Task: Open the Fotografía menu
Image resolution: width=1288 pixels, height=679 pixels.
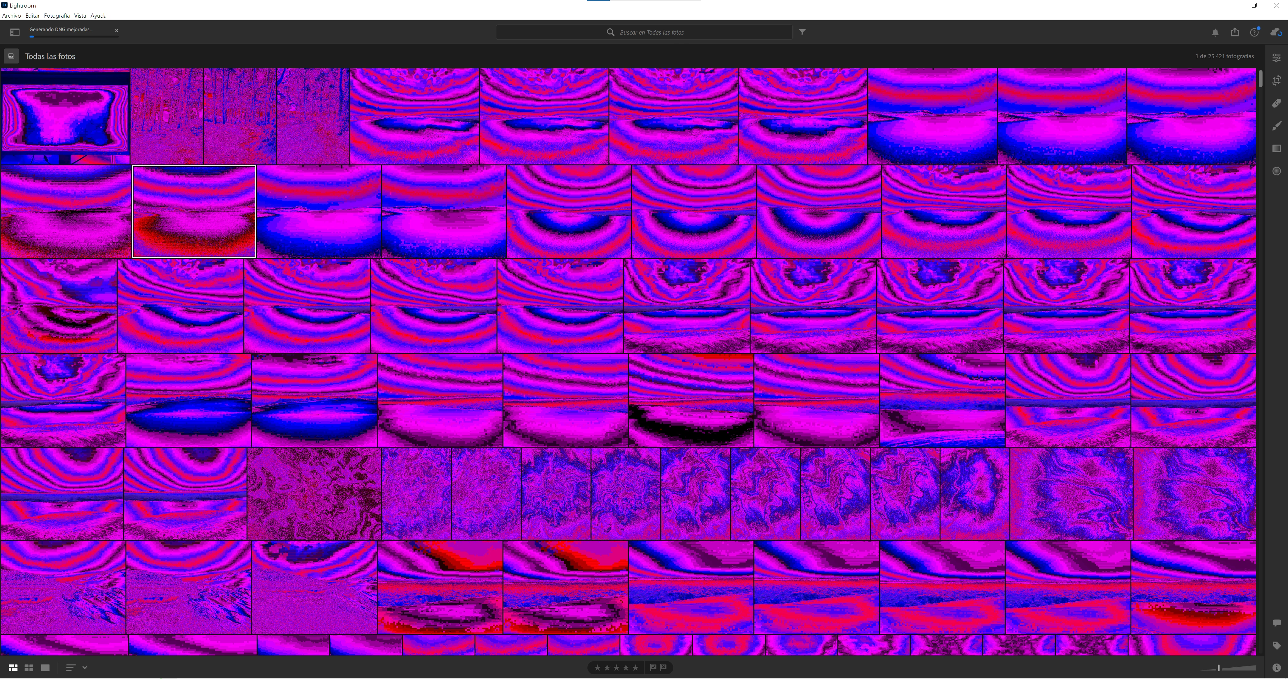Action: pyautogui.click(x=57, y=15)
